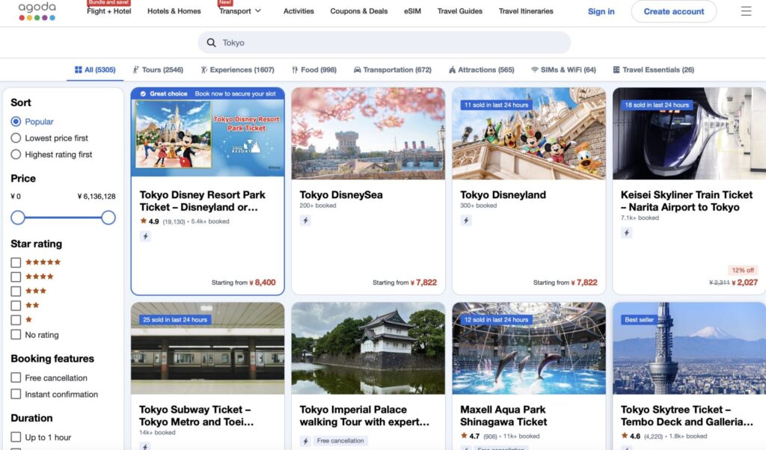Image resolution: width=766 pixels, height=450 pixels.
Task: Tick the Instant confirmation checkbox
Action: tap(16, 395)
